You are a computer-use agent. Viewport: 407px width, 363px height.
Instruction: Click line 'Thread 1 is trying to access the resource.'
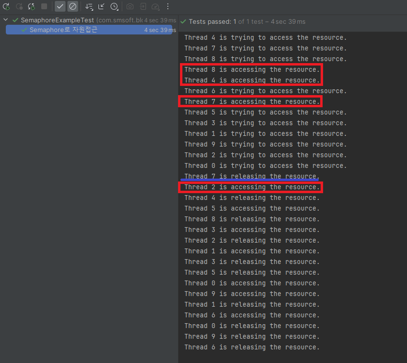(265, 134)
